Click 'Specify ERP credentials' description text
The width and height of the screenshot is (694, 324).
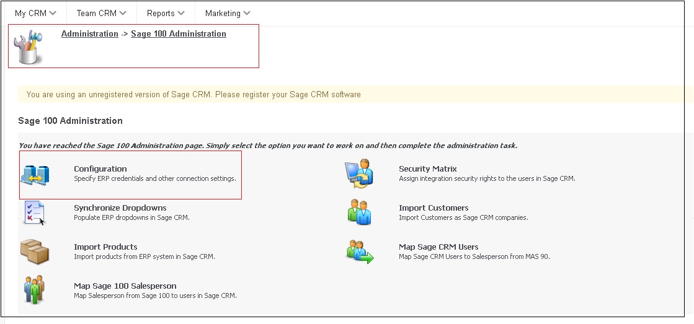(155, 178)
